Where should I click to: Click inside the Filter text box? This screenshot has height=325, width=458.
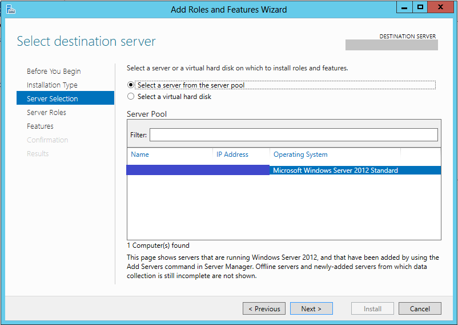[x=294, y=135]
